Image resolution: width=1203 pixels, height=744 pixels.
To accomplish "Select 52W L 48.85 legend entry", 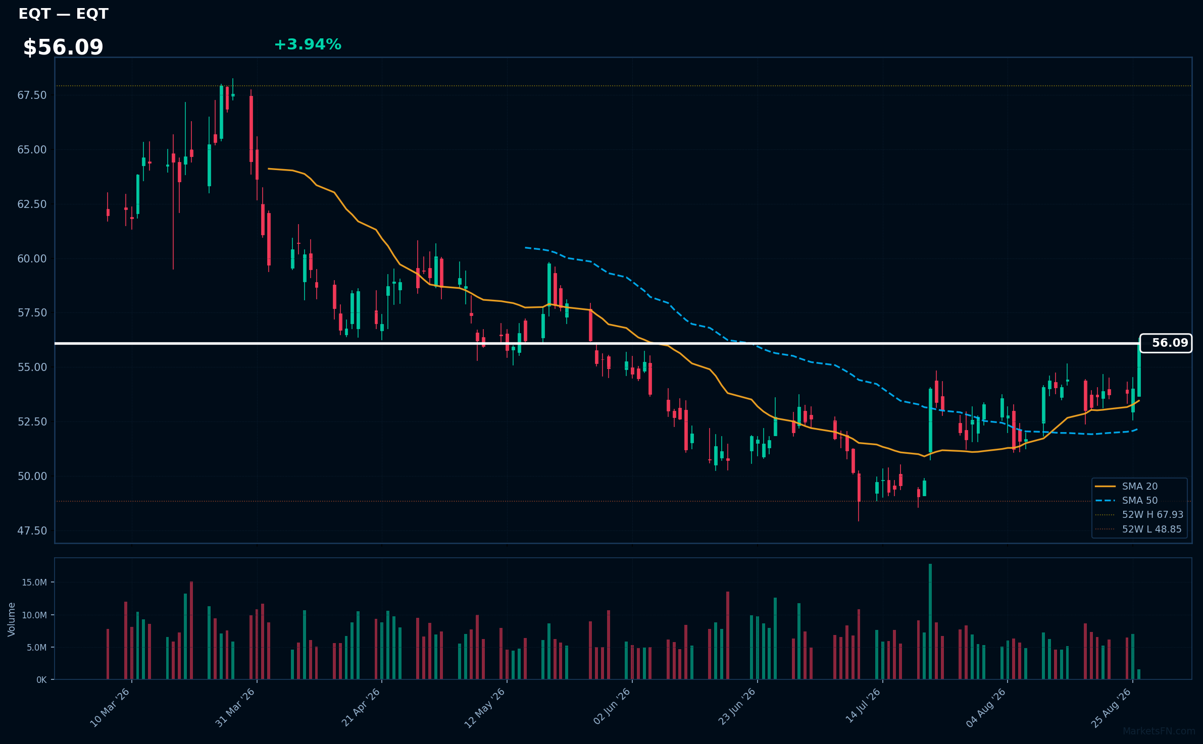I will coord(1139,529).
